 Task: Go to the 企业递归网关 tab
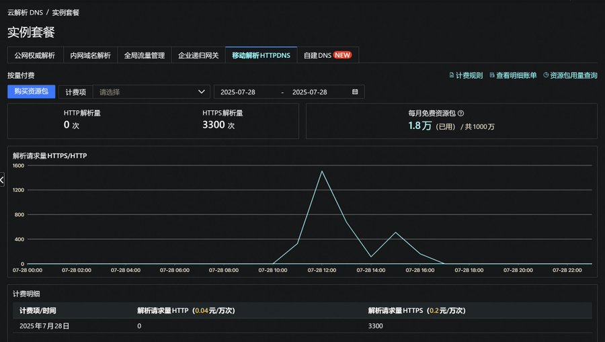click(x=198, y=56)
